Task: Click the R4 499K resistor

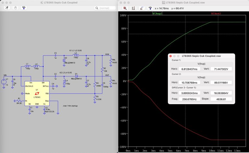Action: coord(95,84)
